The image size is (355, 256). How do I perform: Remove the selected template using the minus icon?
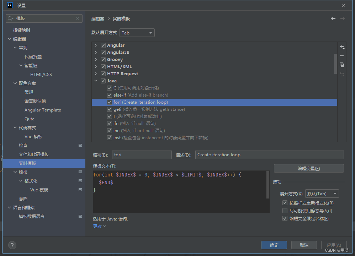342,56
